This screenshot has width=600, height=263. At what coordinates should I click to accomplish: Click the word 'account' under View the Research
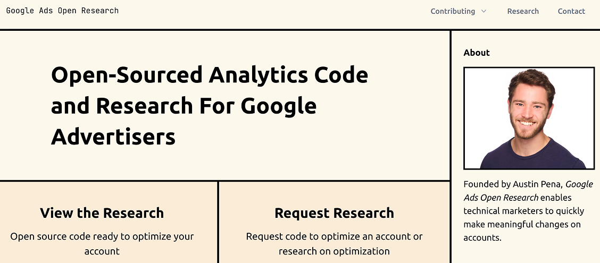[102, 251]
